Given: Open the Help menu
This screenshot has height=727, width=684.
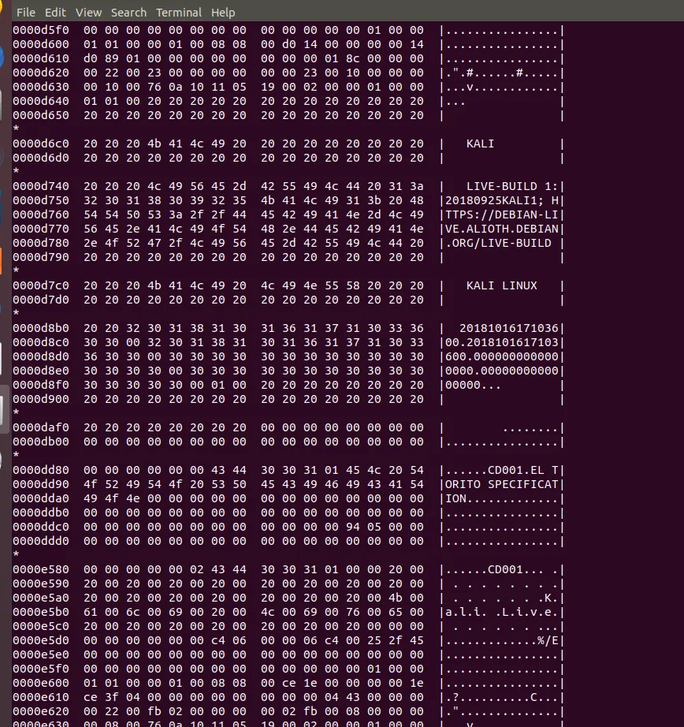Looking at the screenshot, I should [x=223, y=13].
